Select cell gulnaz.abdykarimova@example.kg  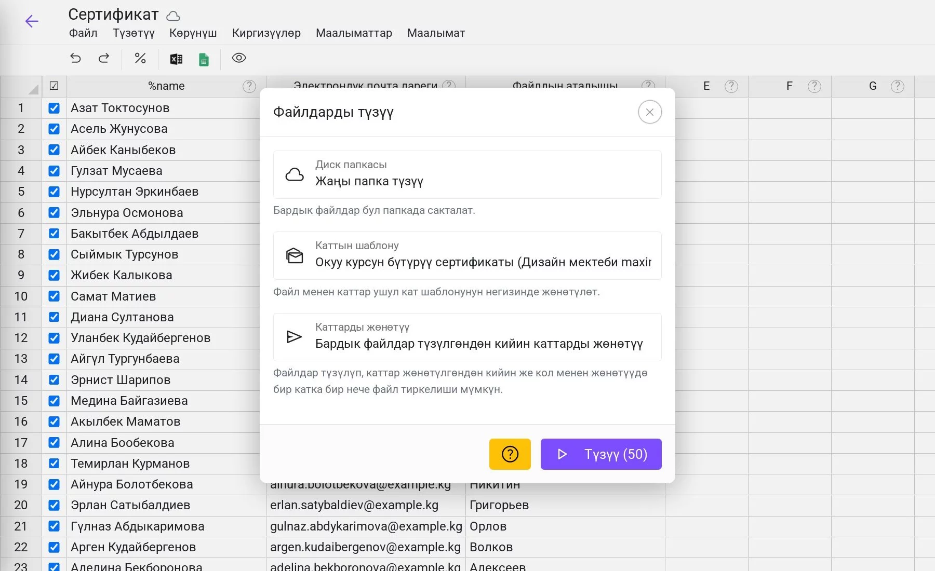coord(366,526)
